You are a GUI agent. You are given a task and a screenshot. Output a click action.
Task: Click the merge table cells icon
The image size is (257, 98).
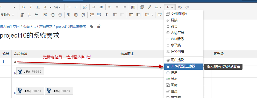point(115,15)
